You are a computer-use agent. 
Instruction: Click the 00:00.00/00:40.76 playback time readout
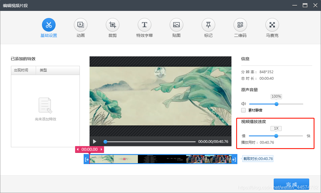213,142
